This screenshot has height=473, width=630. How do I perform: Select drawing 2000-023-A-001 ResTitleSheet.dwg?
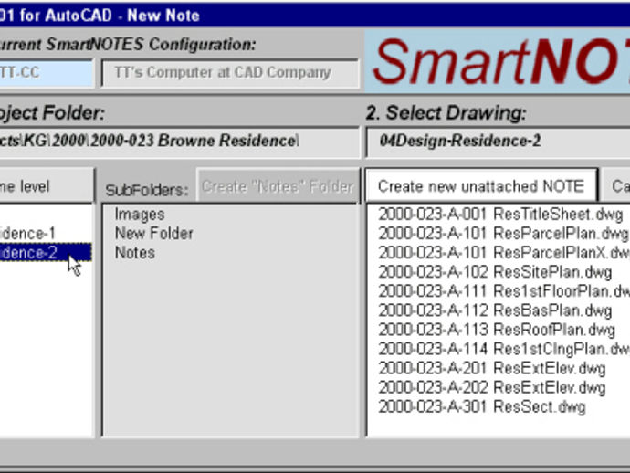click(x=500, y=215)
